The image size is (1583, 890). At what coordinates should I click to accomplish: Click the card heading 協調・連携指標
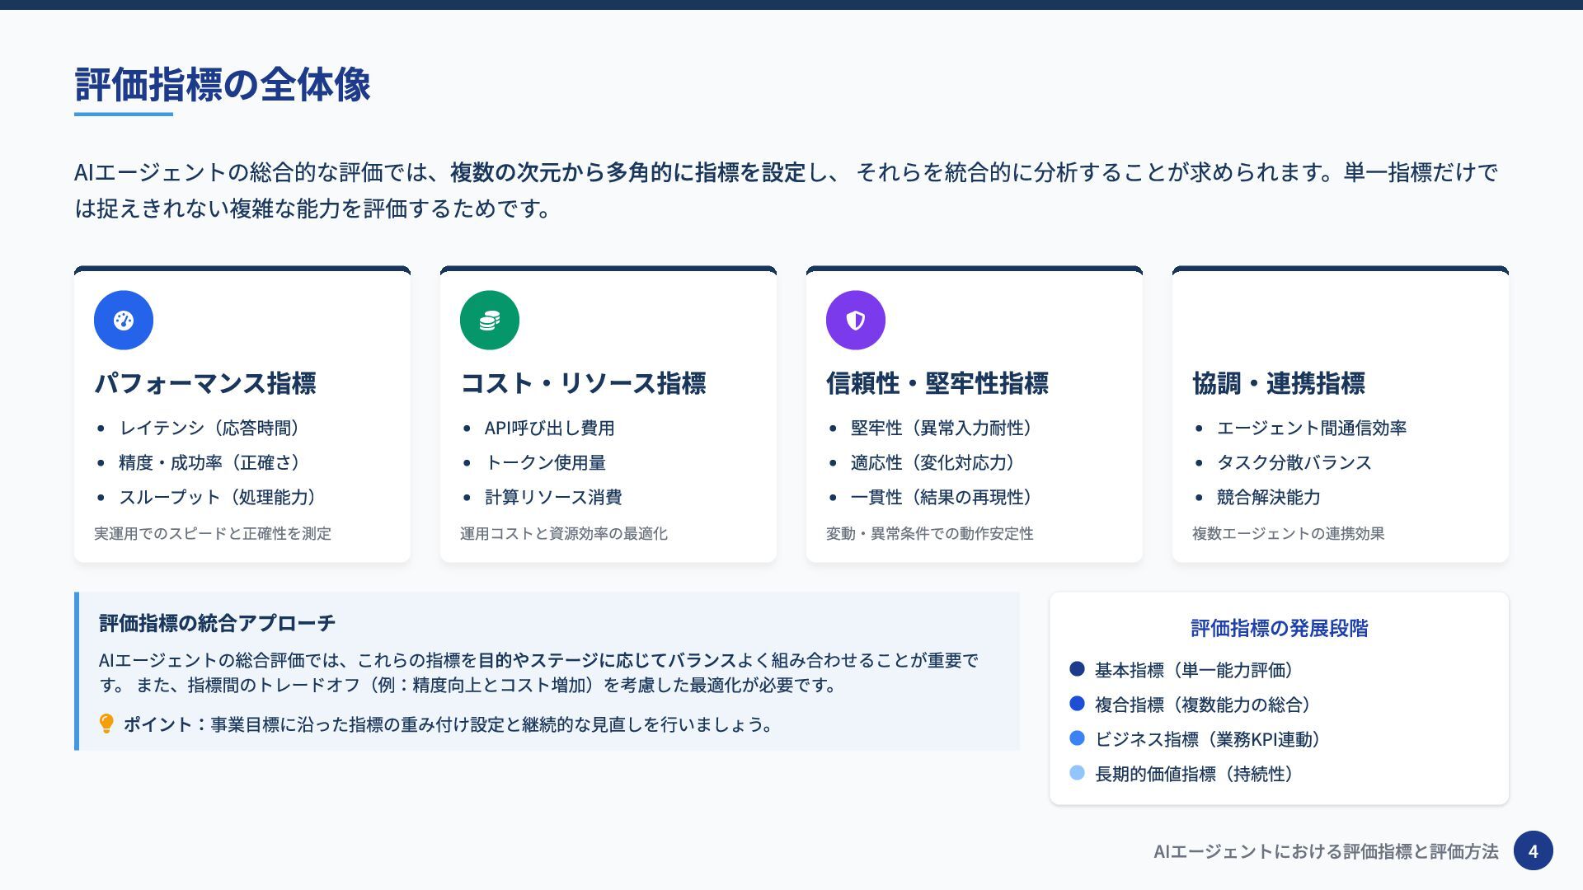pos(1279,383)
